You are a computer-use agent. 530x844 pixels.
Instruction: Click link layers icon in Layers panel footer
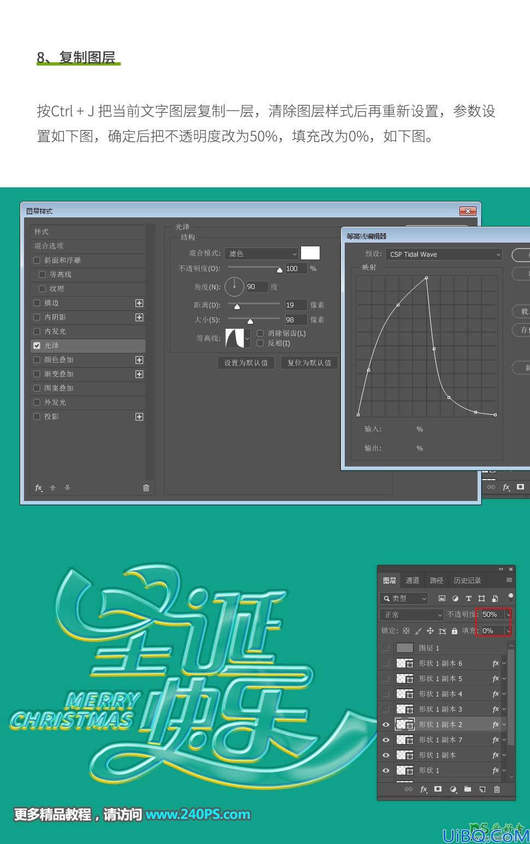coord(408,789)
